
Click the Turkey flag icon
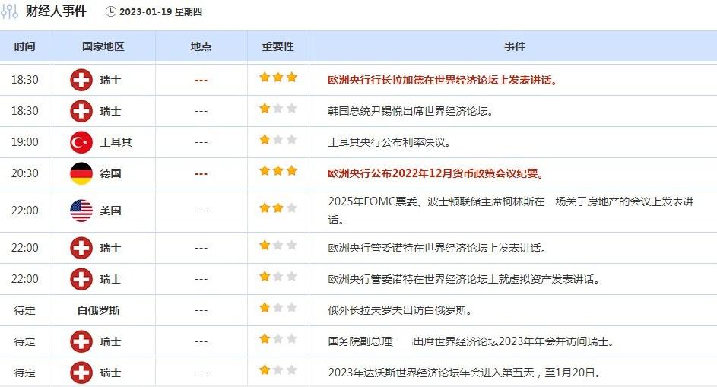click(81, 141)
